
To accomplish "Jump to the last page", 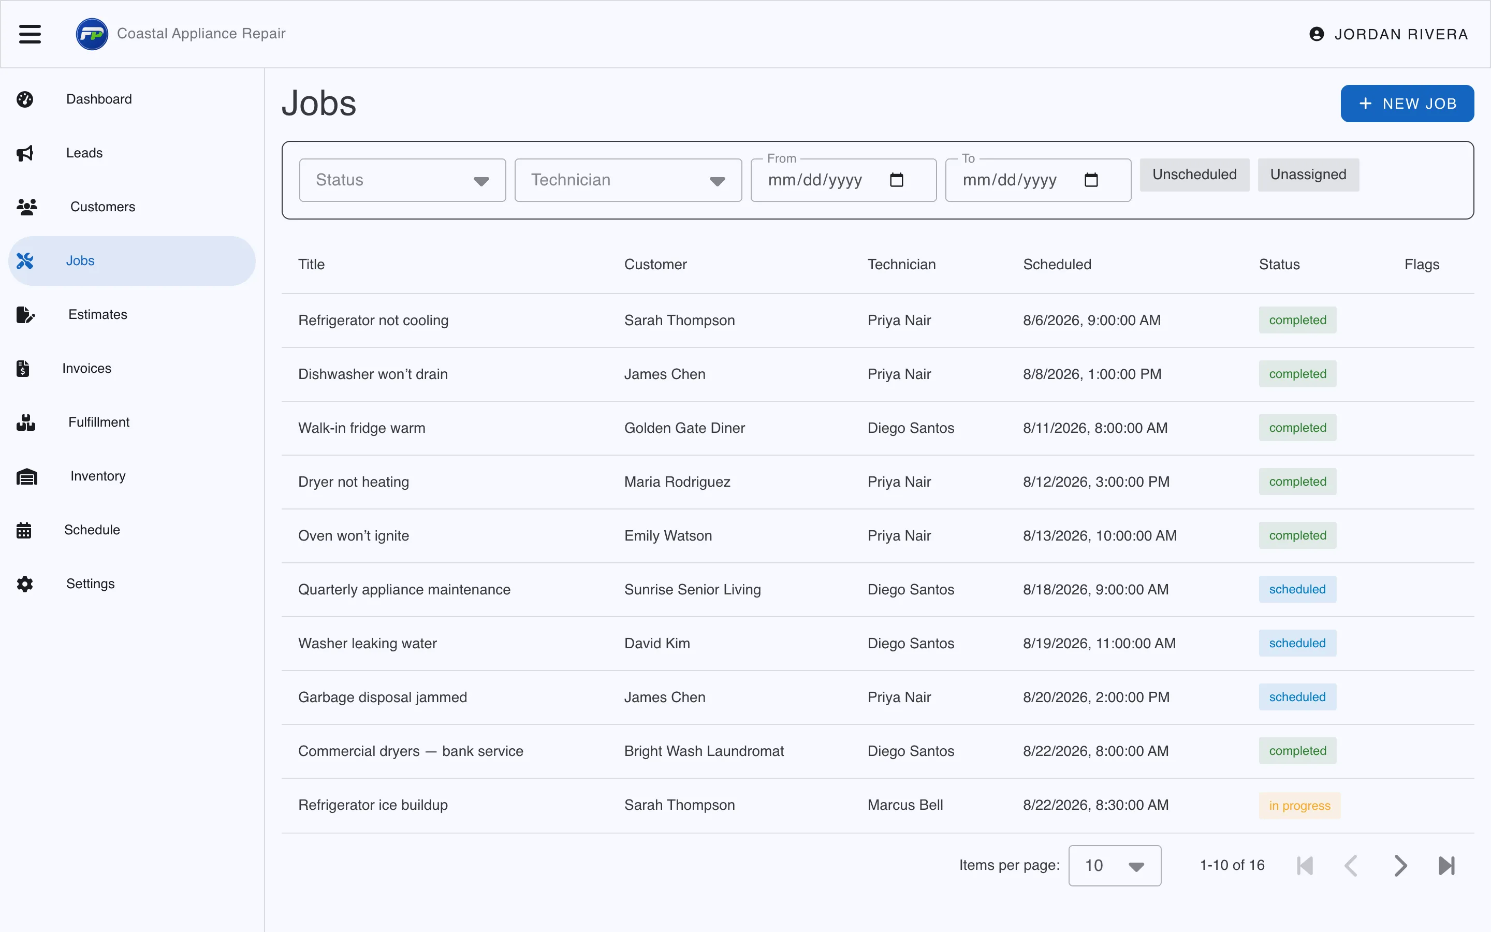I will [x=1446, y=865].
